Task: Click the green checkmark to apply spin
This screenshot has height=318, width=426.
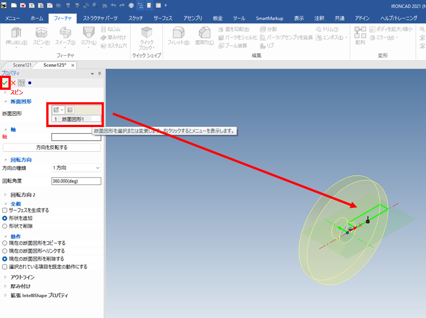Action: (x=5, y=83)
